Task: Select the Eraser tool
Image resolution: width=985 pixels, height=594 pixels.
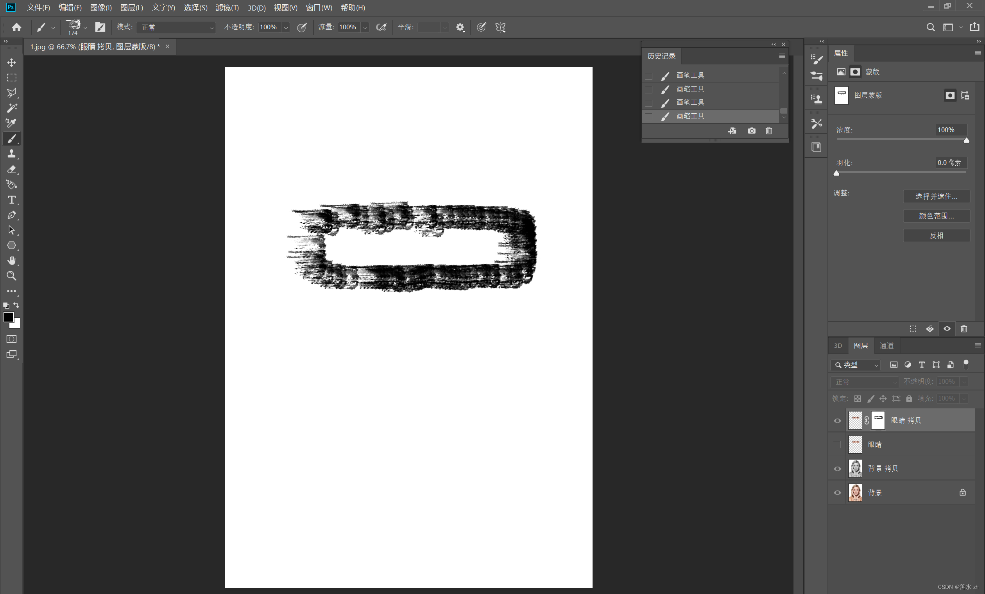Action: click(12, 169)
